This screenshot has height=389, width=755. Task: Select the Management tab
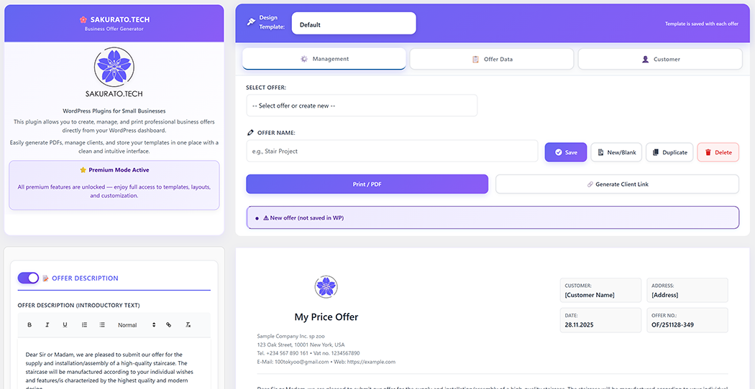pos(324,59)
